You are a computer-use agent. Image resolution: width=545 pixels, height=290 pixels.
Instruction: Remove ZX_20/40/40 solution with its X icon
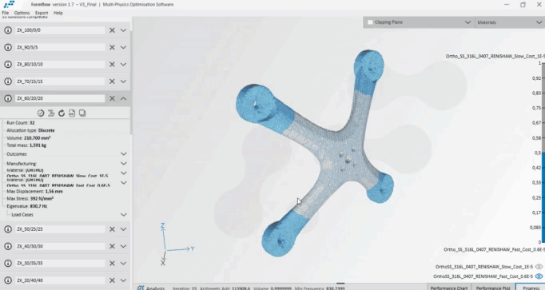(112, 280)
